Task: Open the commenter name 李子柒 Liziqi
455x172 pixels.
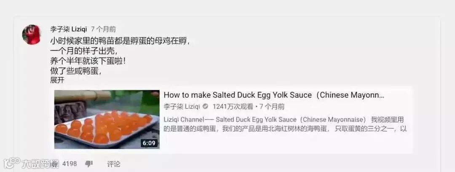Action: tap(69, 29)
